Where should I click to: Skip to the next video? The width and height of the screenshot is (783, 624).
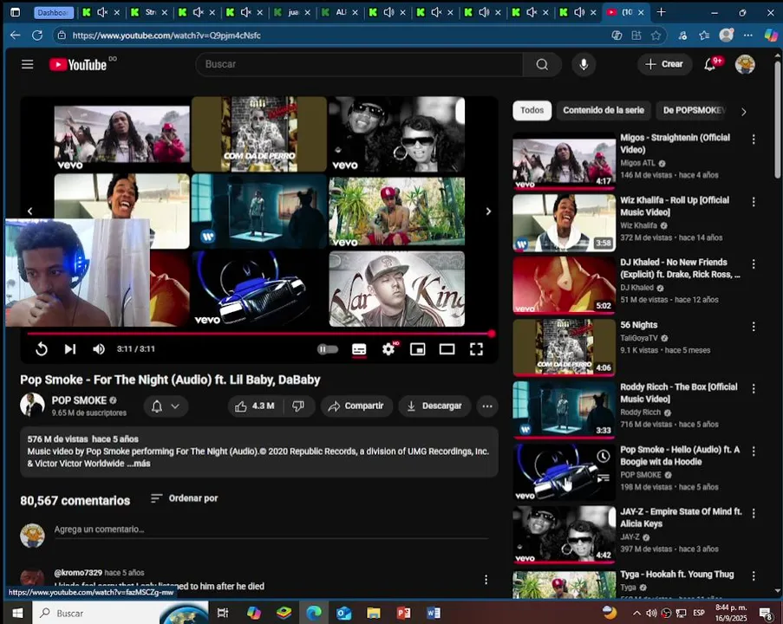coord(70,349)
